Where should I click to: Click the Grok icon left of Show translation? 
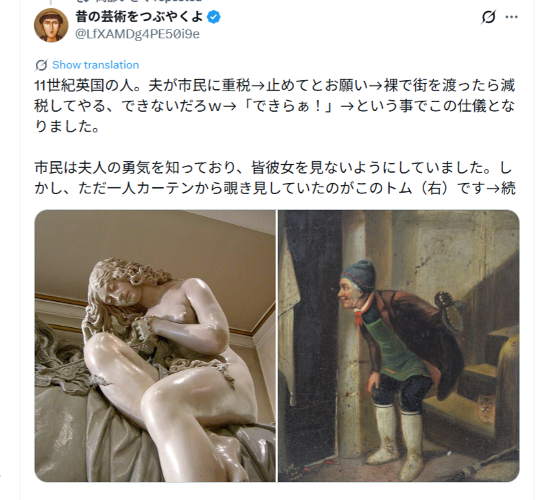[x=41, y=65]
